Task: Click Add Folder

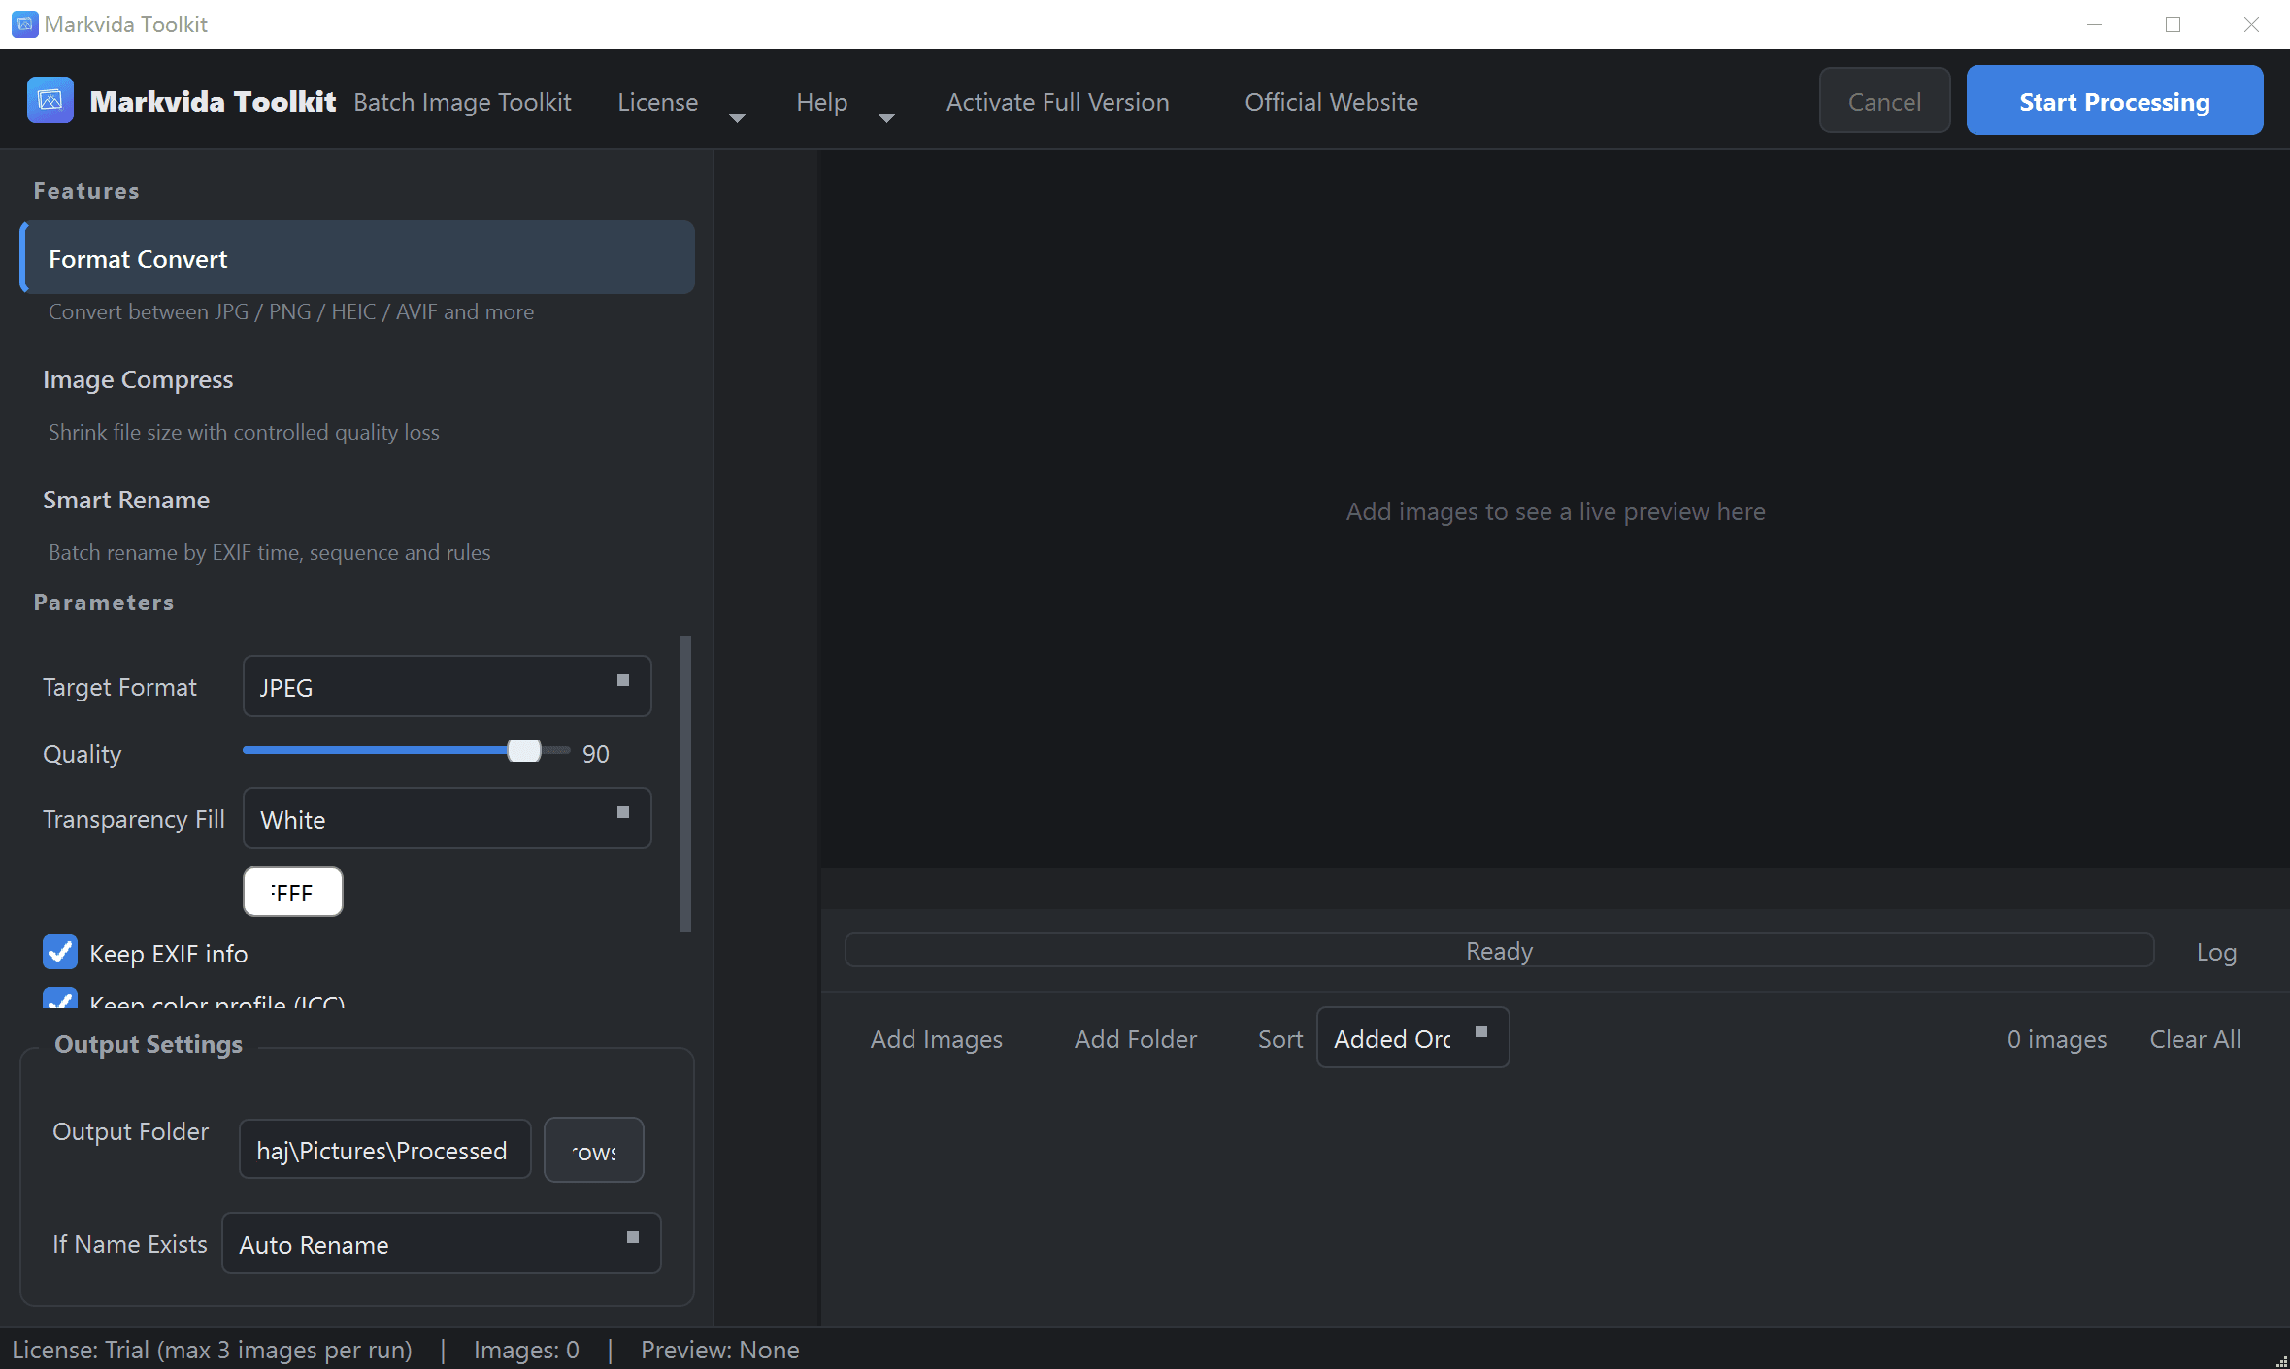Action: pos(1135,1039)
